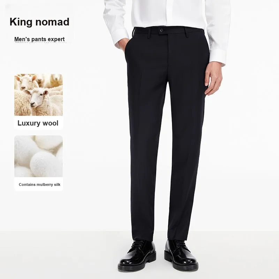
Task: Open the sheep wool thumbnail image
Action: click(38, 95)
